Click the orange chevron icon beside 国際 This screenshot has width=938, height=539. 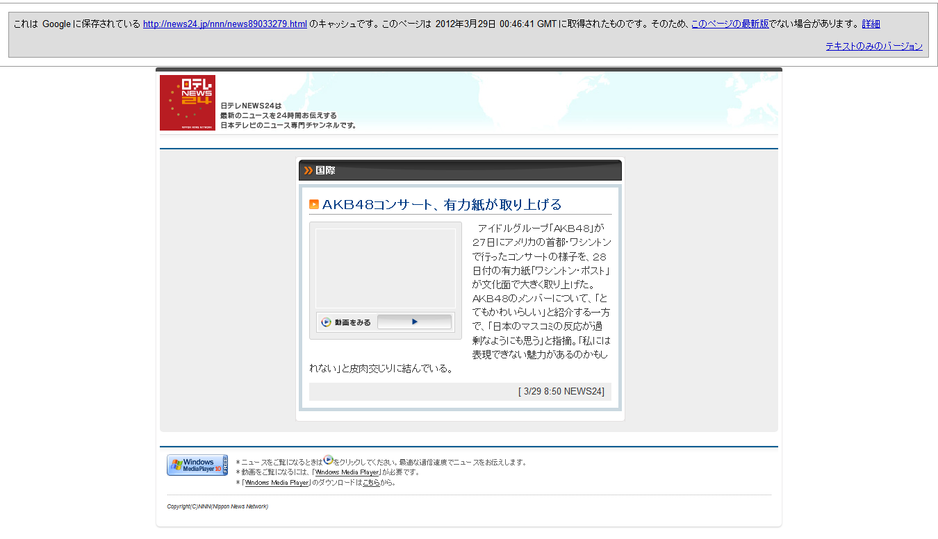pyautogui.click(x=308, y=170)
